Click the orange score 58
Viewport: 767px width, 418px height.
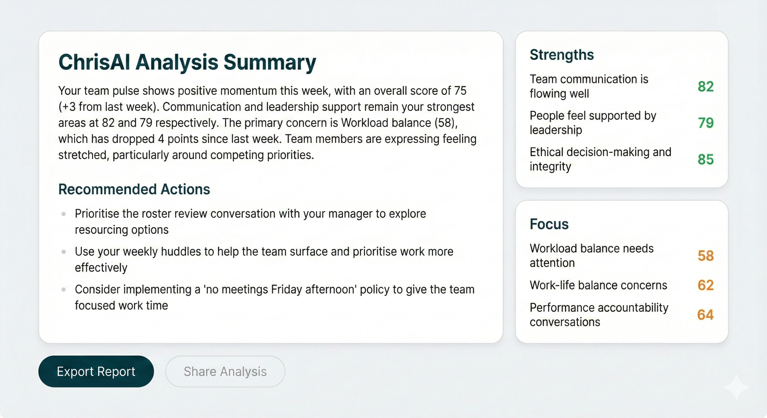705,256
